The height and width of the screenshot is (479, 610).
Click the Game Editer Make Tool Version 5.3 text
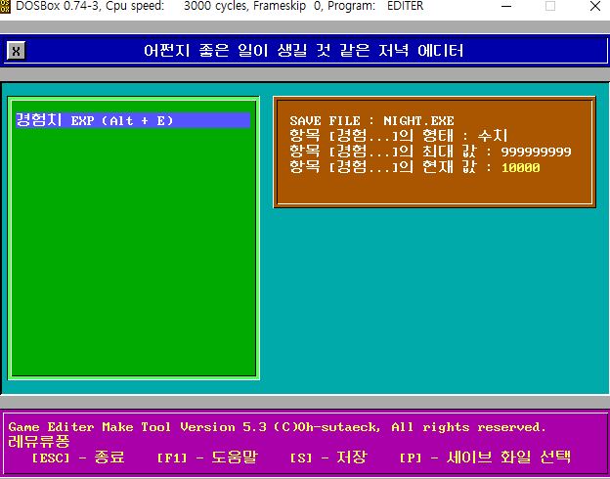click(x=137, y=427)
